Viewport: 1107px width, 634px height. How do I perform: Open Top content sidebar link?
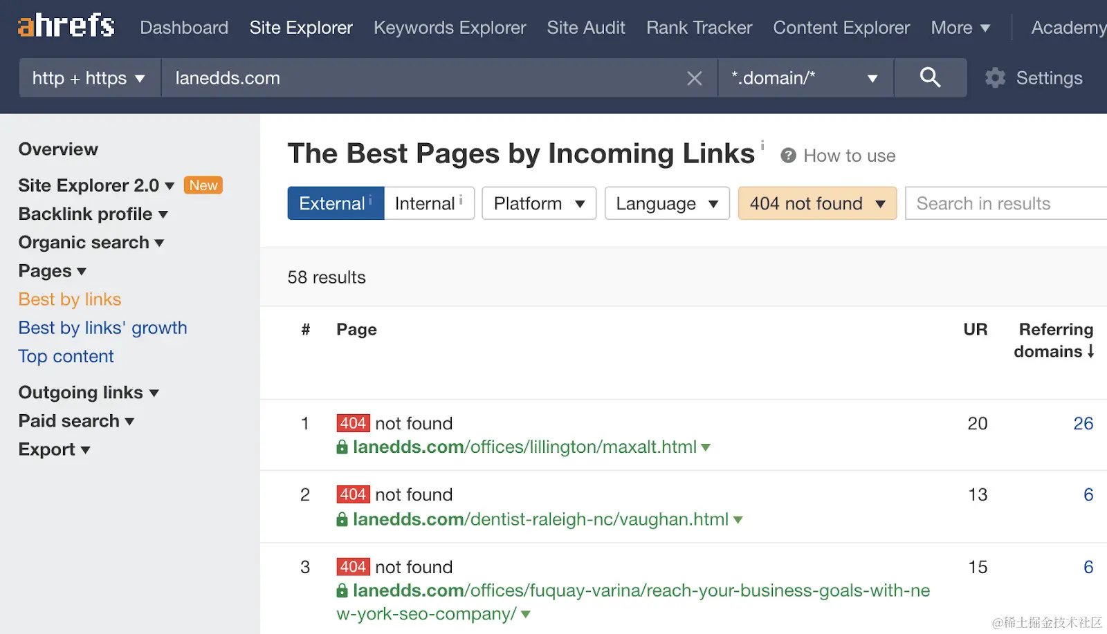point(66,356)
